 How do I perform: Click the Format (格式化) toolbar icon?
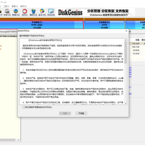coord(25,12)
